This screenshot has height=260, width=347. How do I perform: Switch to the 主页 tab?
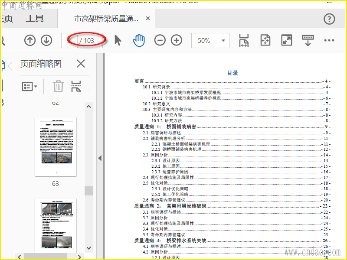click(x=7, y=19)
